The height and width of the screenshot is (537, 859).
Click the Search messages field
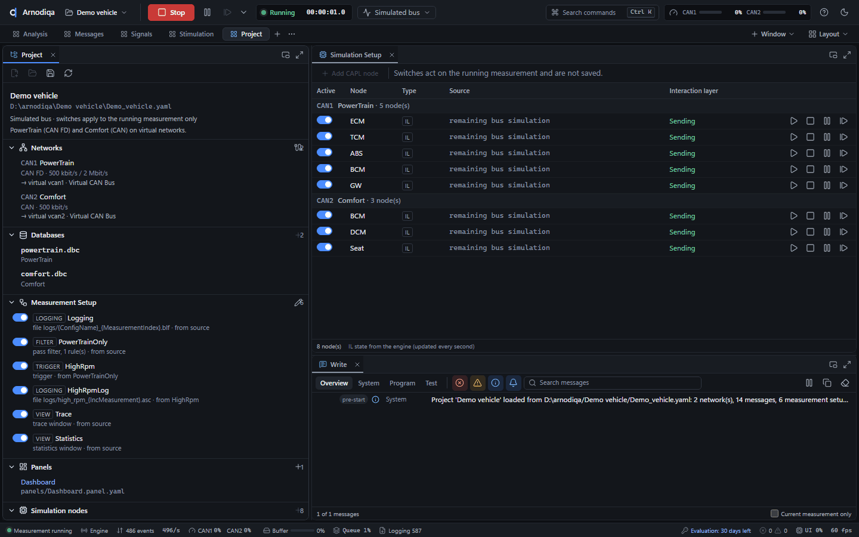[x=612, y=383]
